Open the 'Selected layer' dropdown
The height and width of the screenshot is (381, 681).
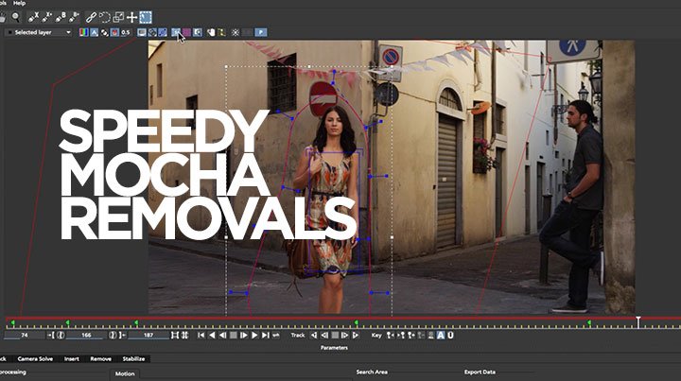point(38,32)
